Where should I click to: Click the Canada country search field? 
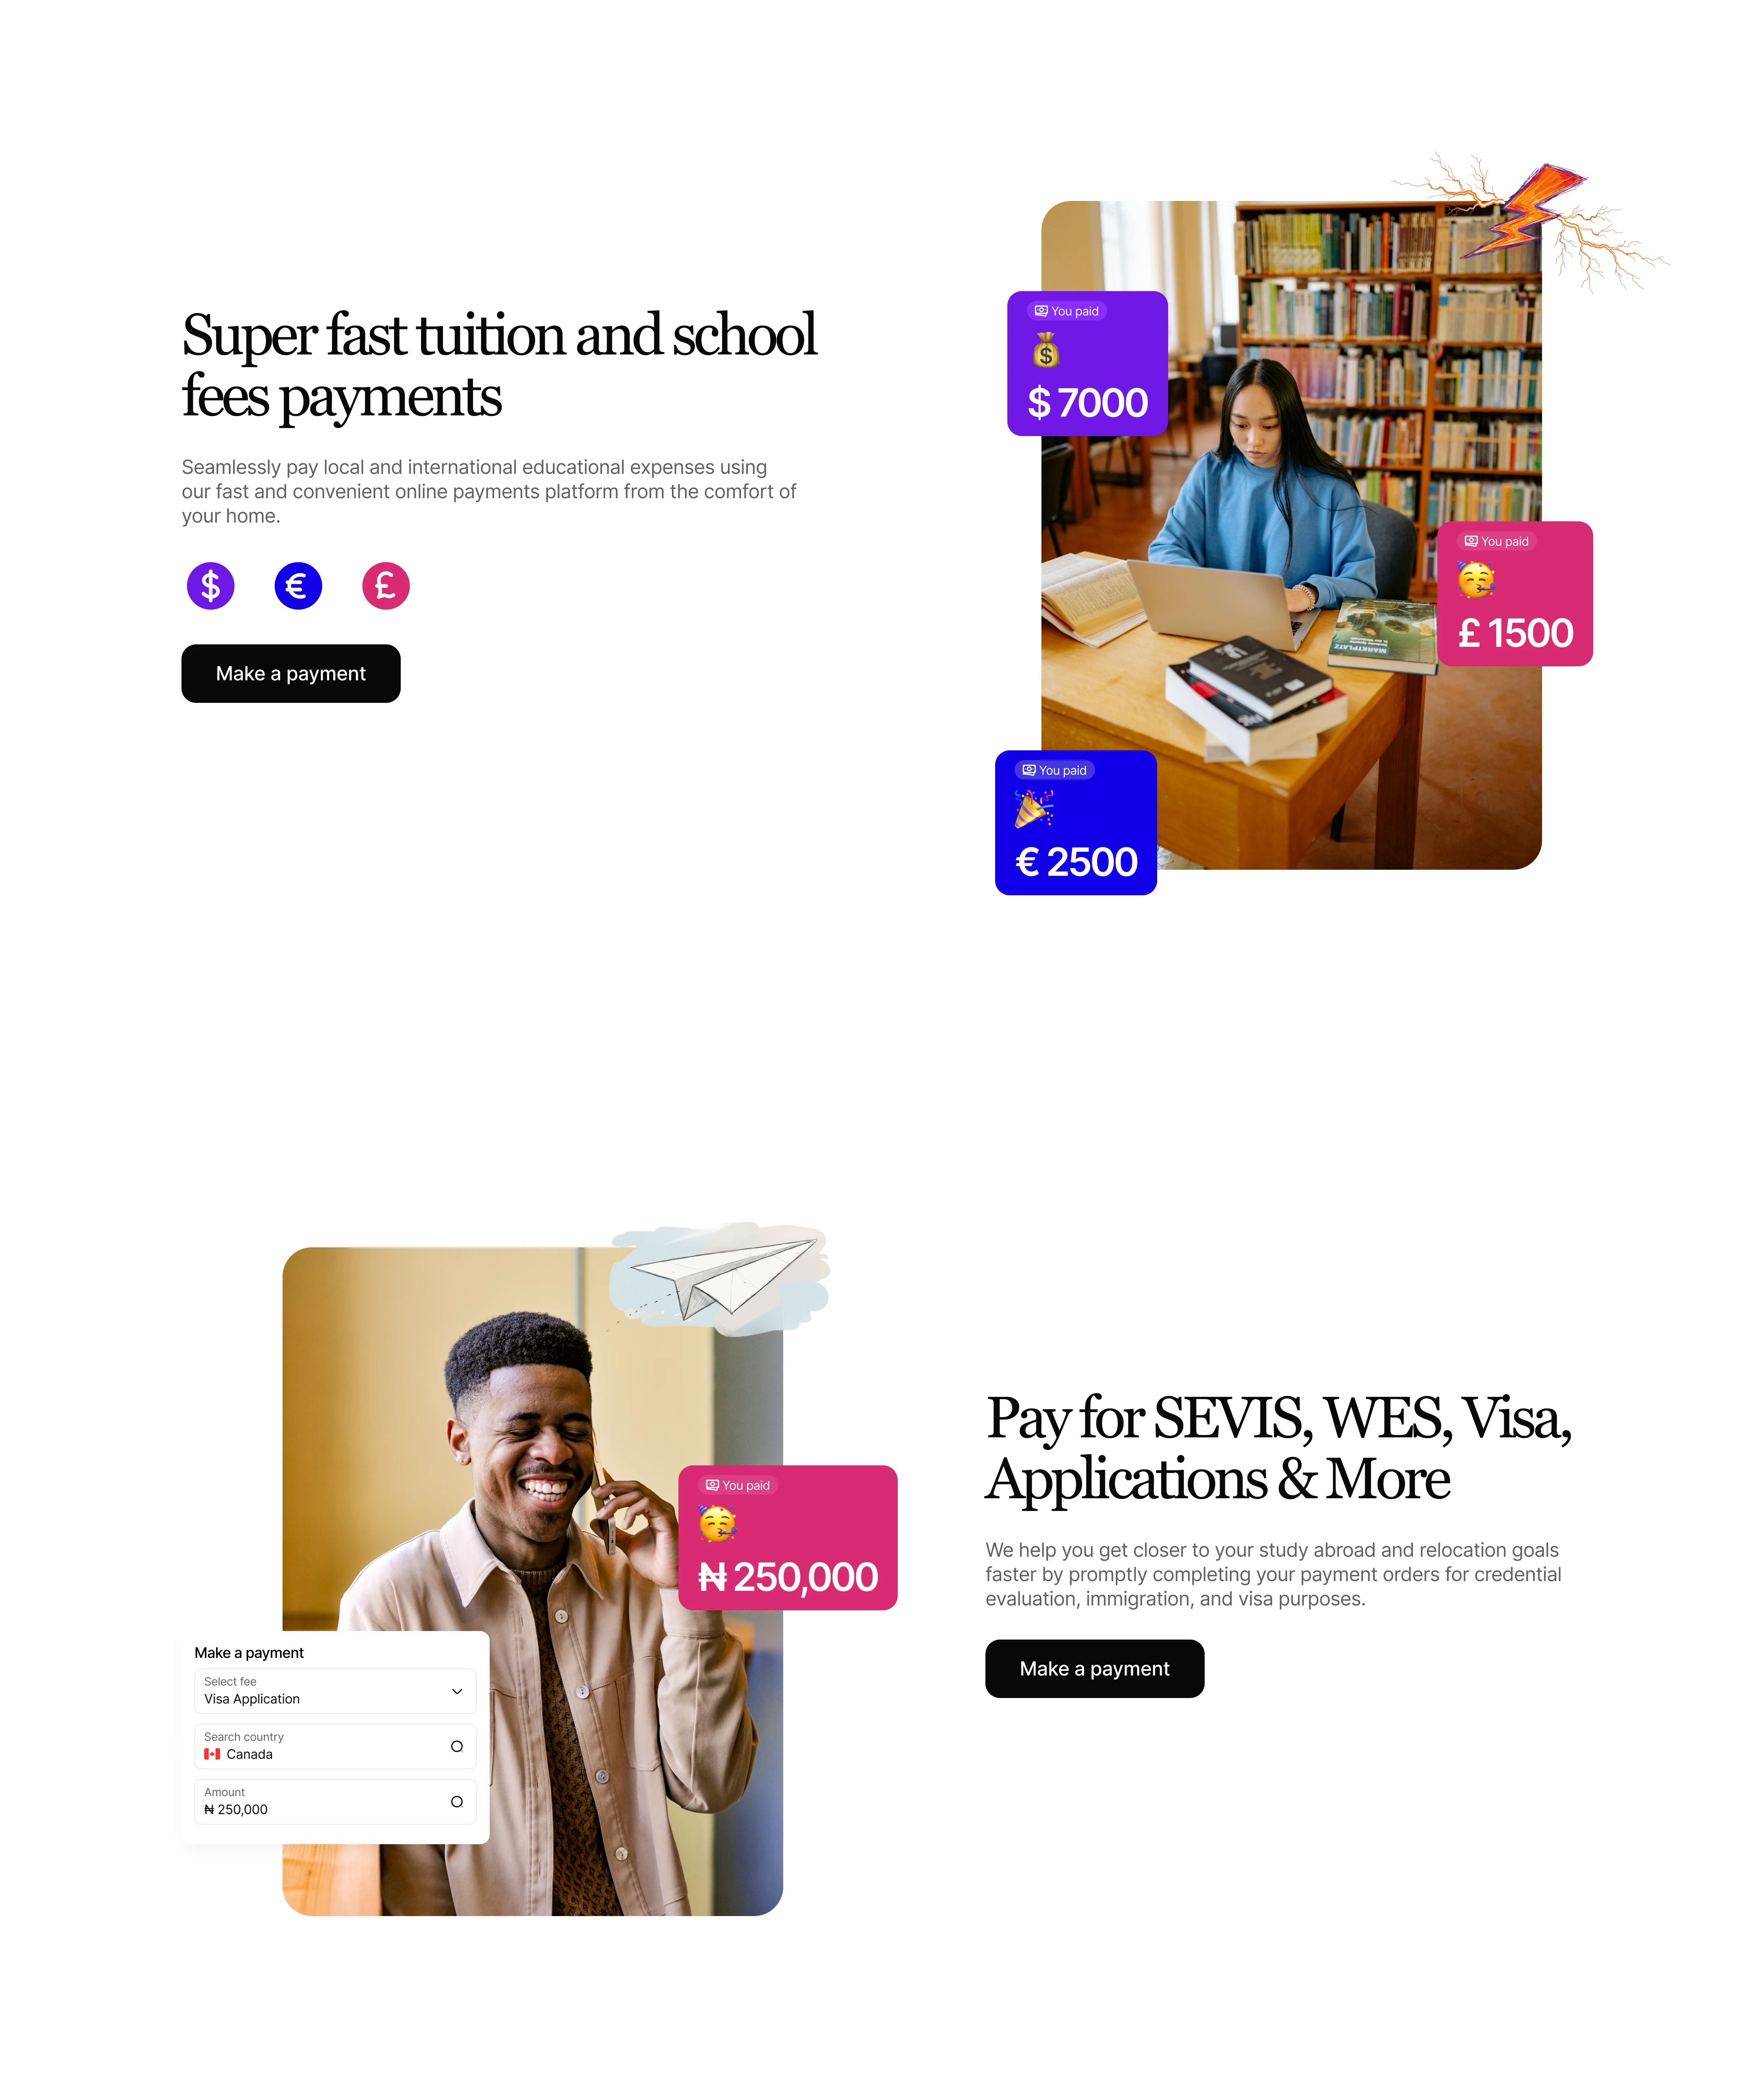pyautogui.click(x=335, y=1746)
